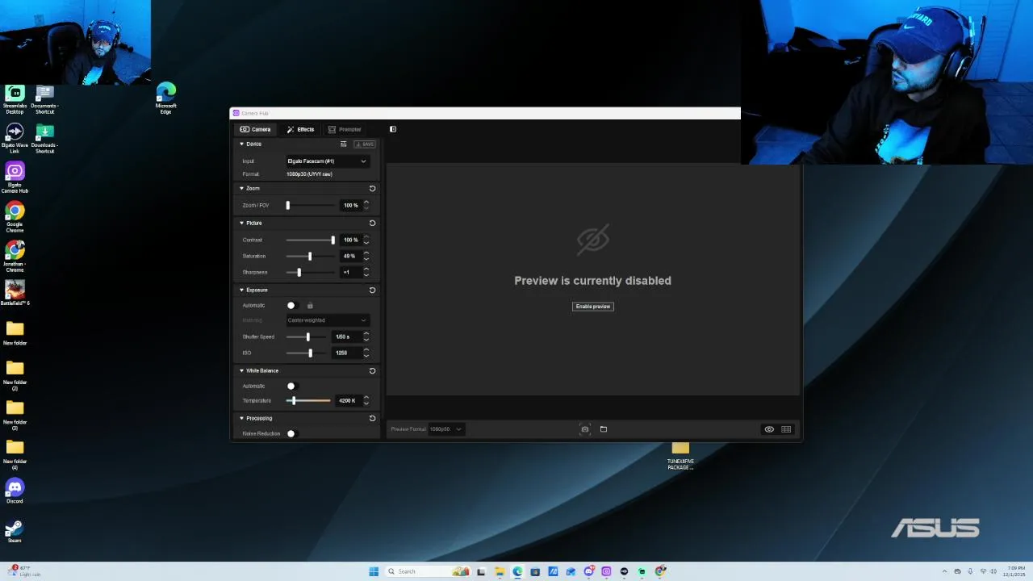Image resolution: width=1033 pixels, height=581 pixels.
Task: Reset the Zoom section
Action: coord(372,188)
